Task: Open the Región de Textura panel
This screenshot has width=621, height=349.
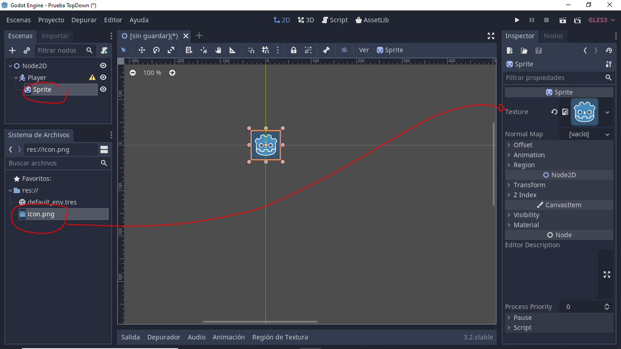Action: tap(280, 337)
